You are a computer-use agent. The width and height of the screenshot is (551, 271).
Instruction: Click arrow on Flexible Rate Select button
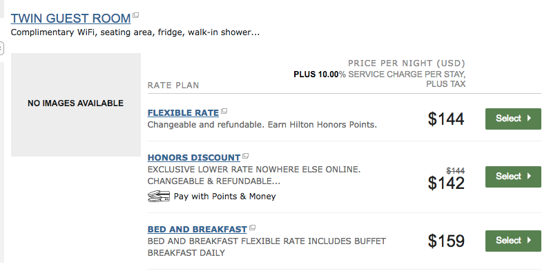tap(529, 119)
